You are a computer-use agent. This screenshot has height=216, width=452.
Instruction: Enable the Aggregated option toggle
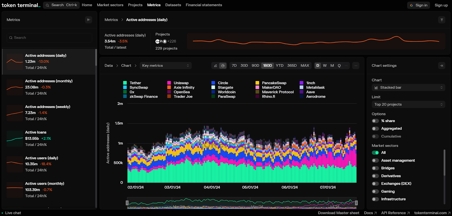tap(375, 129)
